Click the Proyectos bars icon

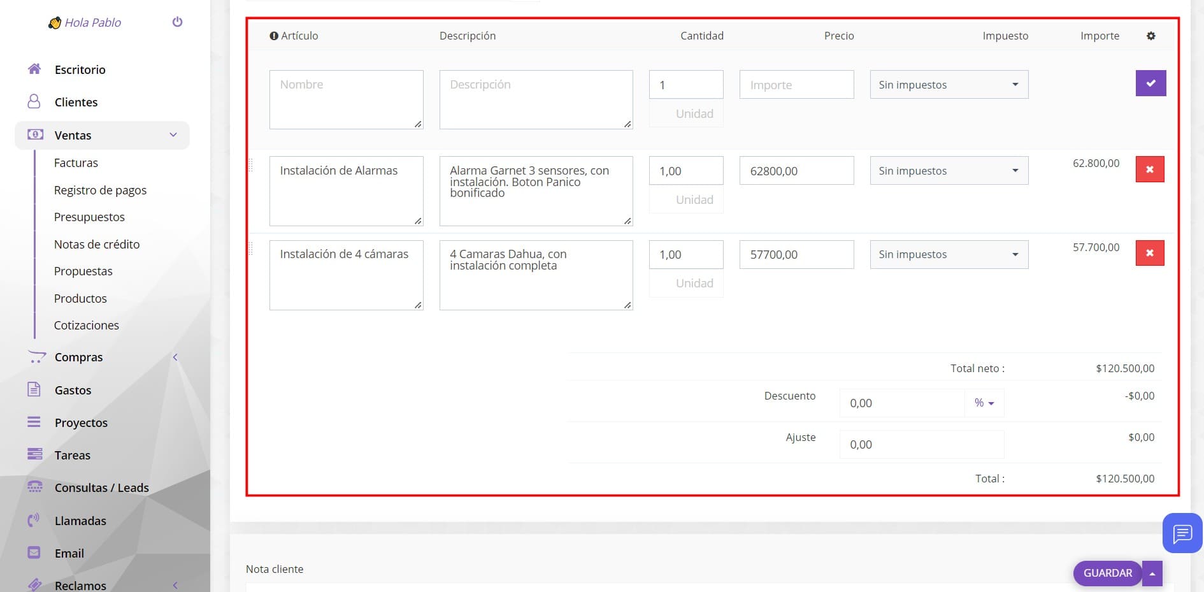pyautogui.click(x=34, y=422)
